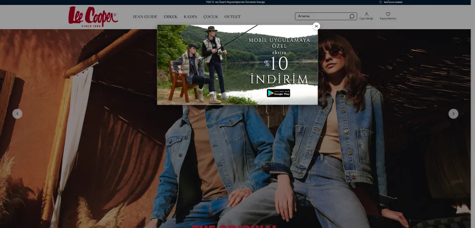Open the OUTLET menu
The height and width of the screenshot is (228, 475).
tap(233, 17)
